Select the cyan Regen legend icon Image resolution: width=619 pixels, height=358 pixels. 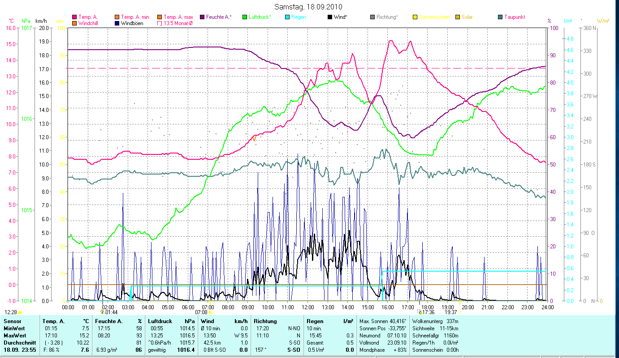(287, 17)
